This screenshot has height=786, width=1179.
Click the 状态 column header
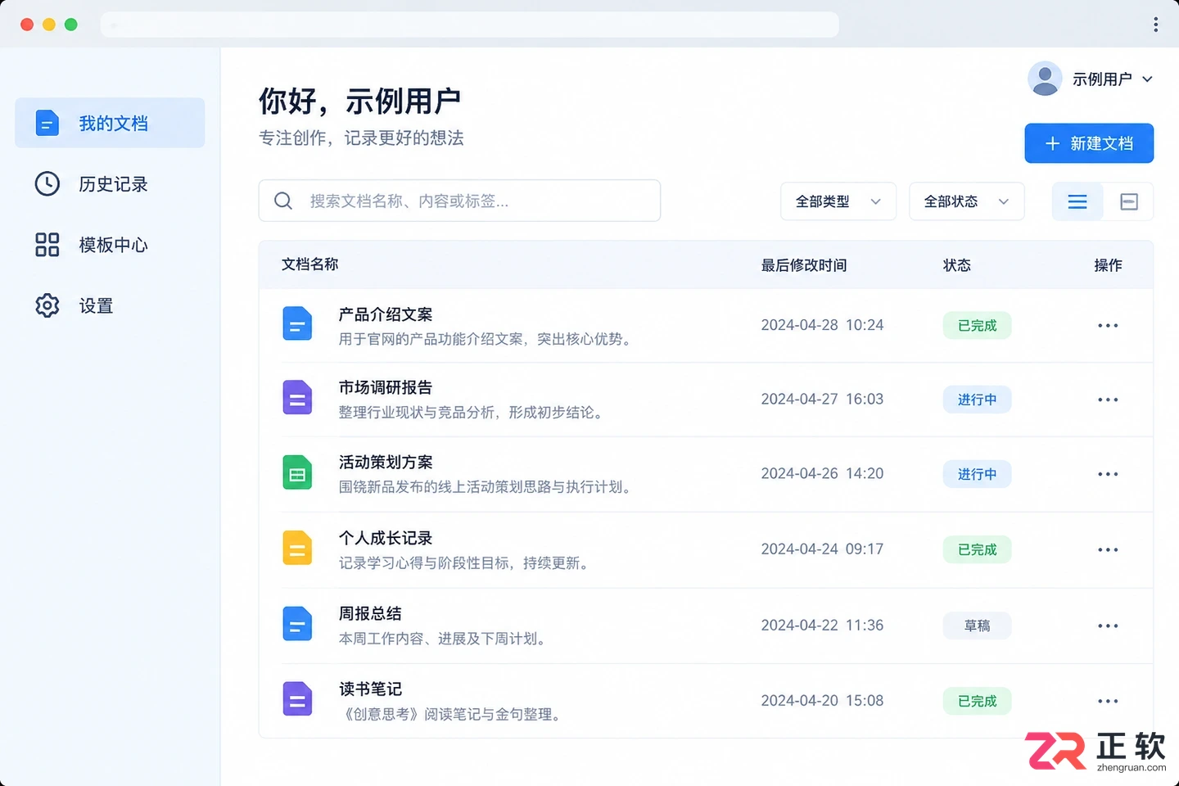tap(957, 265)
